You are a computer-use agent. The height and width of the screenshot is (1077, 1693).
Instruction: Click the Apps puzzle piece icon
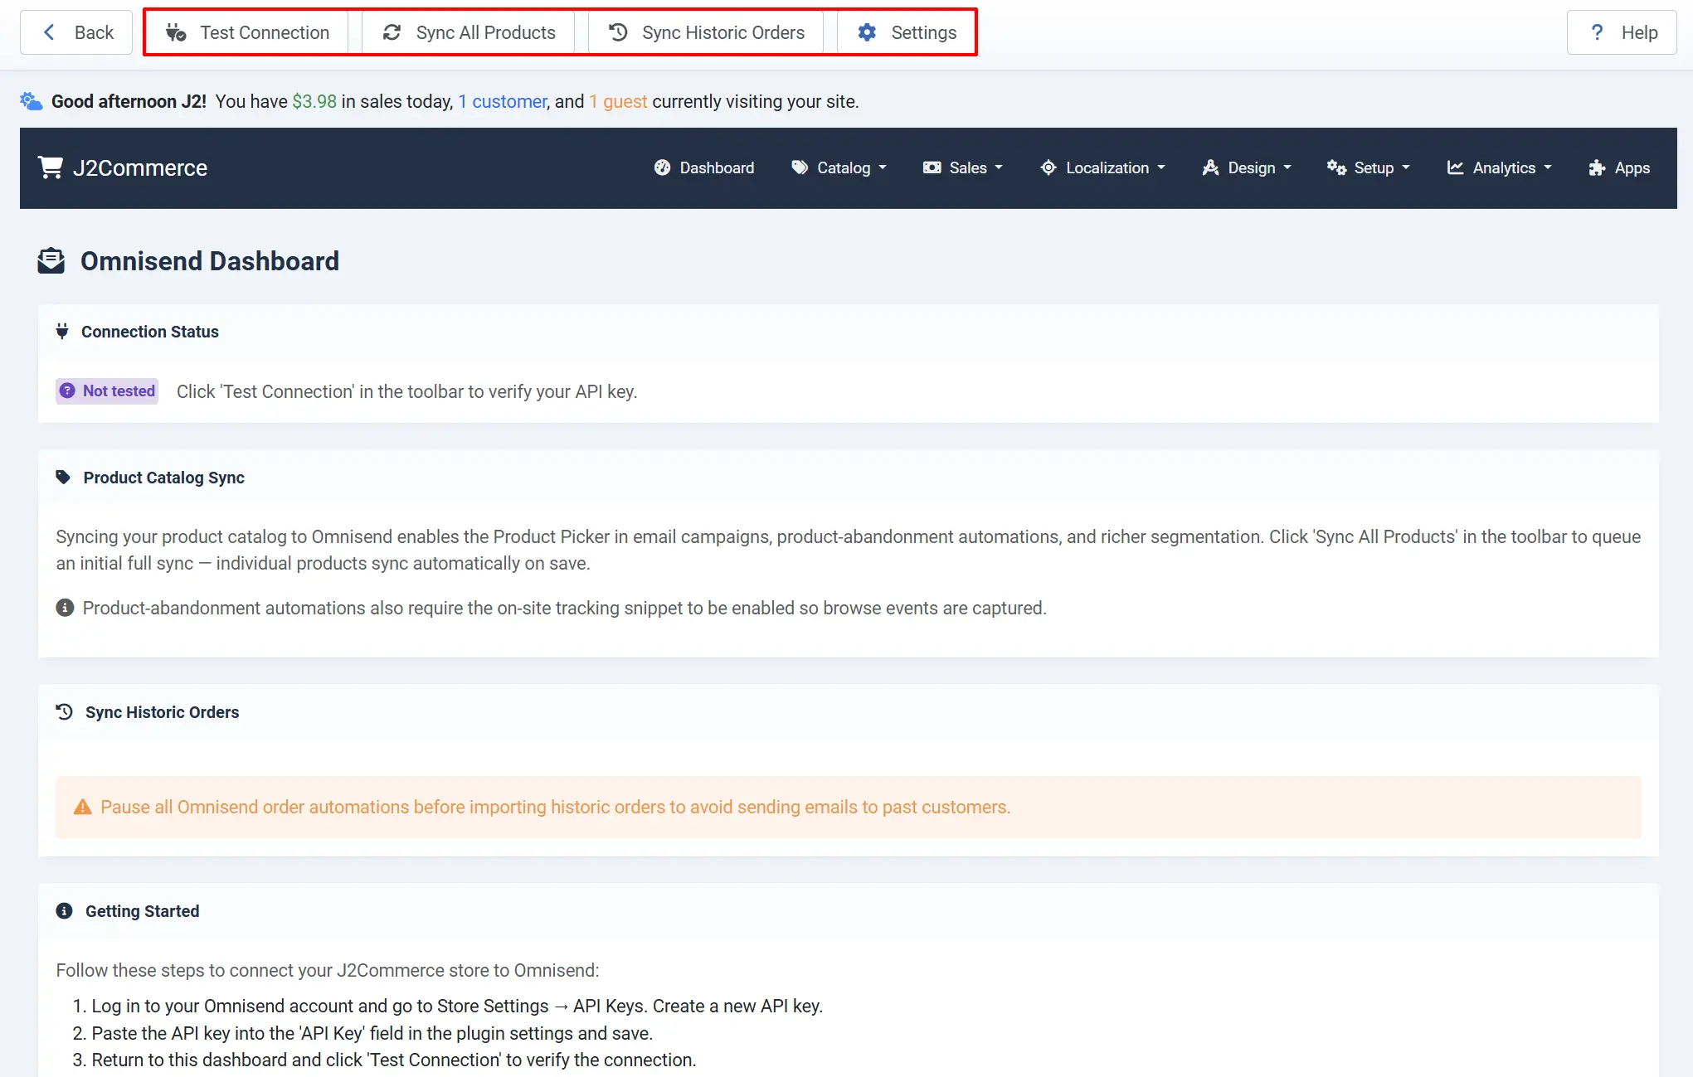click(1597, 167)
